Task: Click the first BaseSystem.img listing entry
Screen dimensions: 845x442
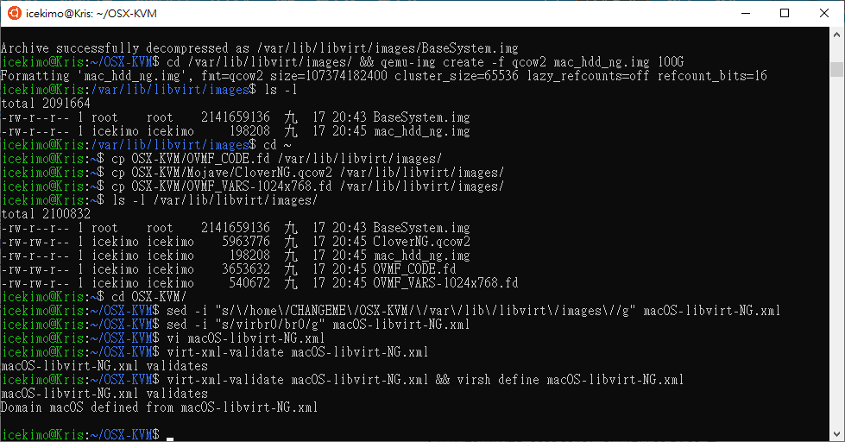Action: tap(421, 117)
